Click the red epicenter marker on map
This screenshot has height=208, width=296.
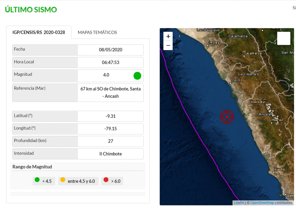coord(227,117)
